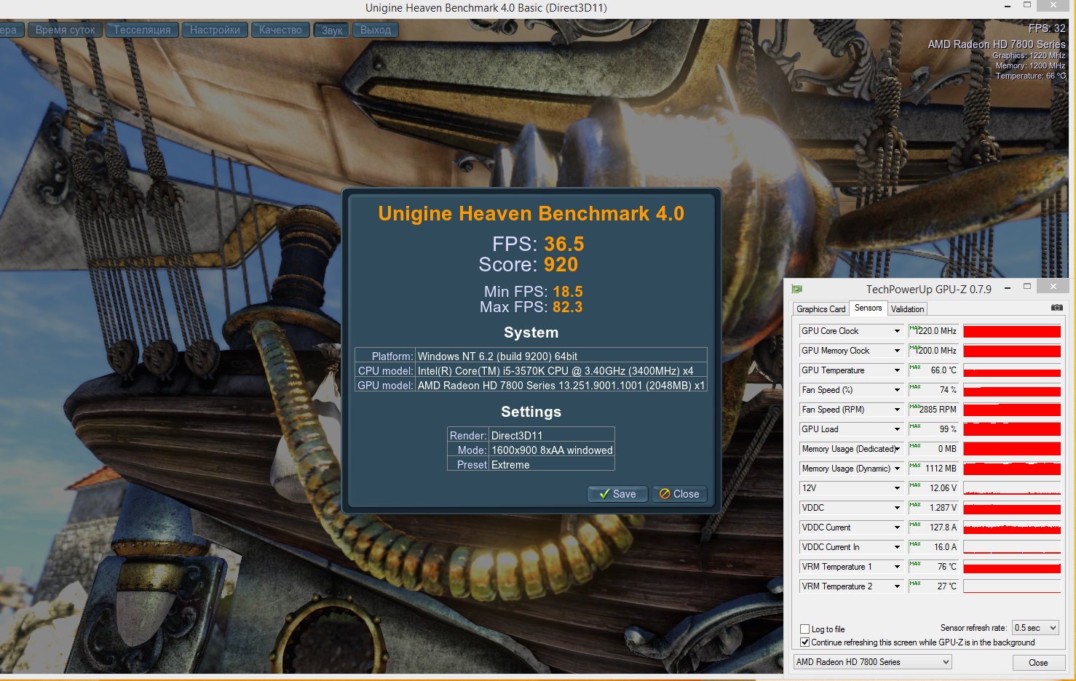The height and width of the screenshot is (681, 1076).
Task: Open the AMD Radeon HD 7800 device selector
Action: pos(873,662)
